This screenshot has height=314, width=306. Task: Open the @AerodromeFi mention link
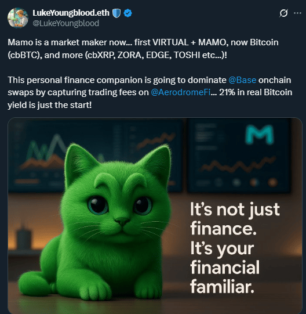tap(181, 92)
